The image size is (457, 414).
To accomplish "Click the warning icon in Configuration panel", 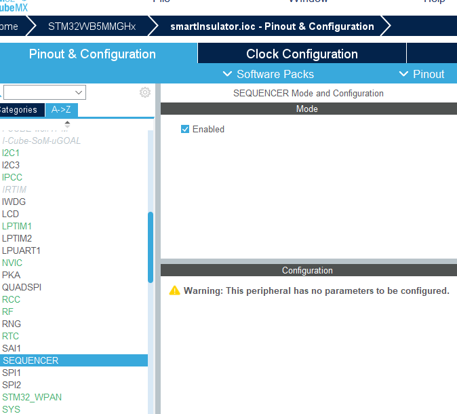I will click(174, 290).
